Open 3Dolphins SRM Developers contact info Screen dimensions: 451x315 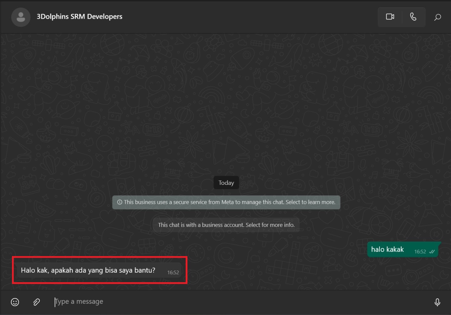(80, 17)
